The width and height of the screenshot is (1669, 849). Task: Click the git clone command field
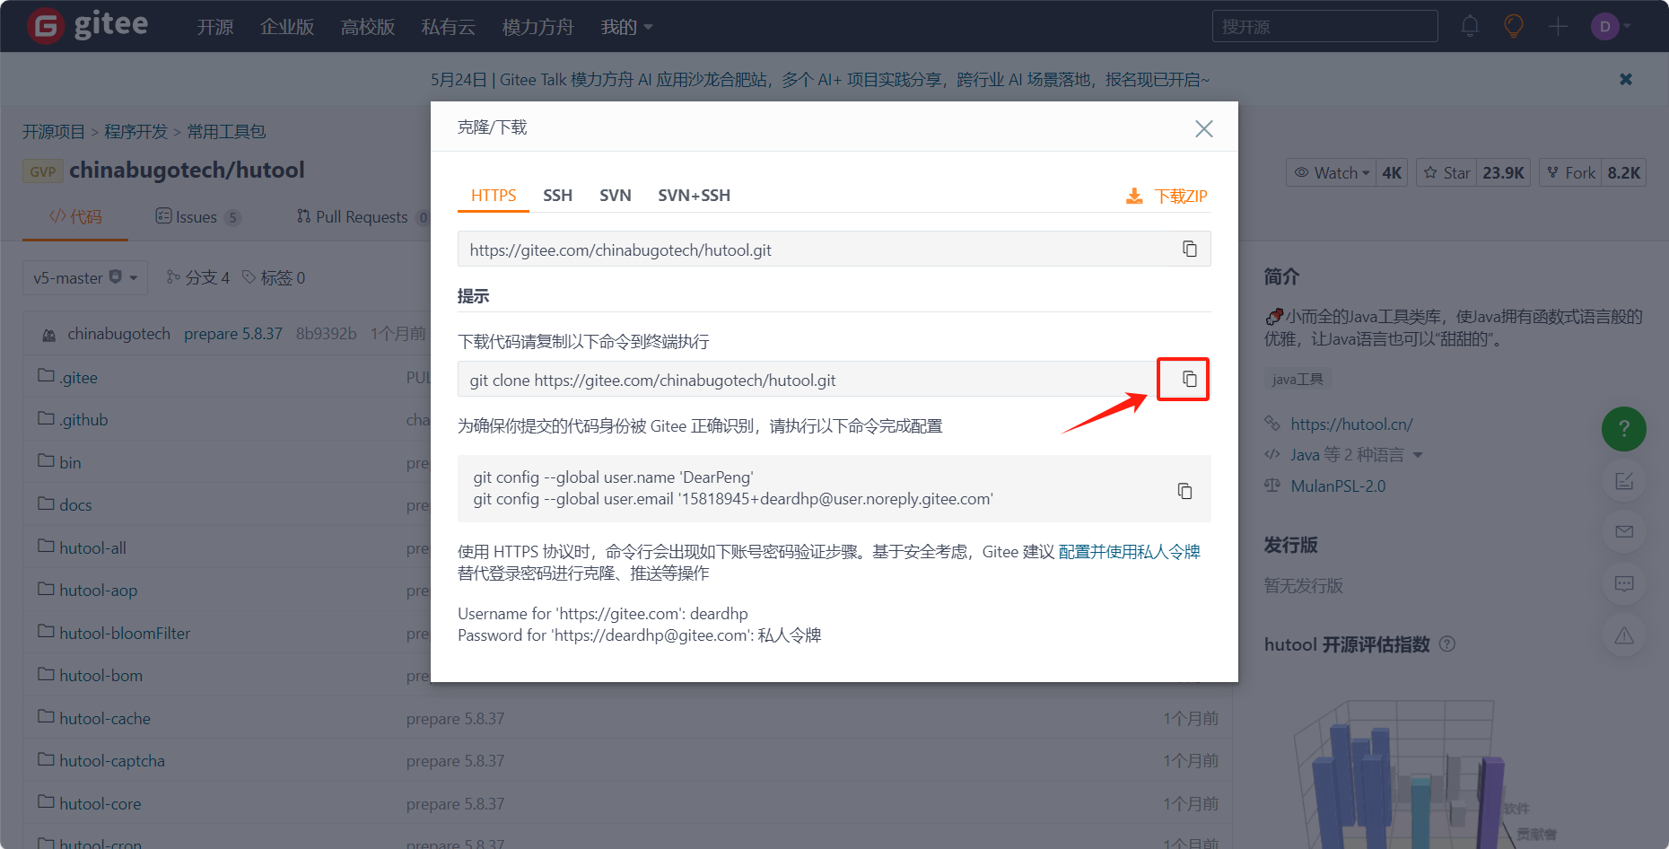tap(834, 379)
